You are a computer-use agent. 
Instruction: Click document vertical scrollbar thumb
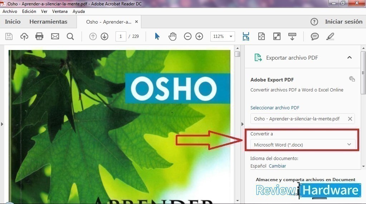click(x=238, y=54)
